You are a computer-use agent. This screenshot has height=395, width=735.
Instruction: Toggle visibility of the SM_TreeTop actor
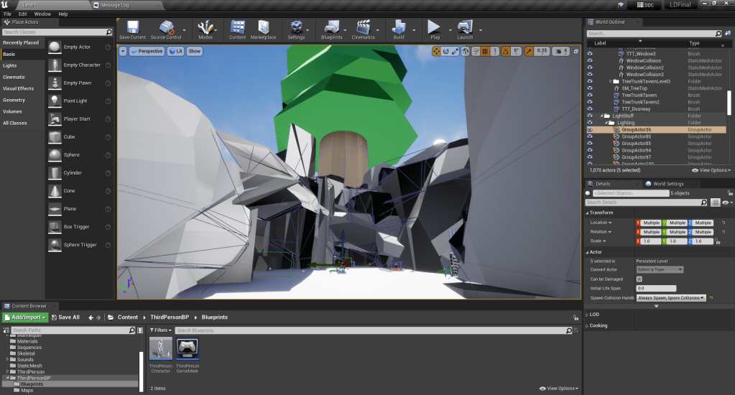pos(590,88)
